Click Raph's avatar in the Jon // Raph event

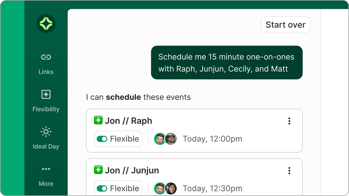coord(171,139)
